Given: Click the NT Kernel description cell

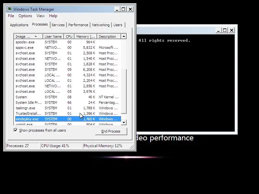Looking at the screenshot, I should coord(108,97).
